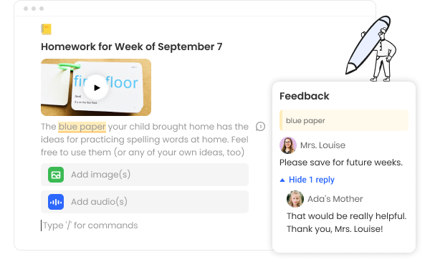The image size is (430, 262).
Task: Click the green image icon
Action: click(56, 175)
